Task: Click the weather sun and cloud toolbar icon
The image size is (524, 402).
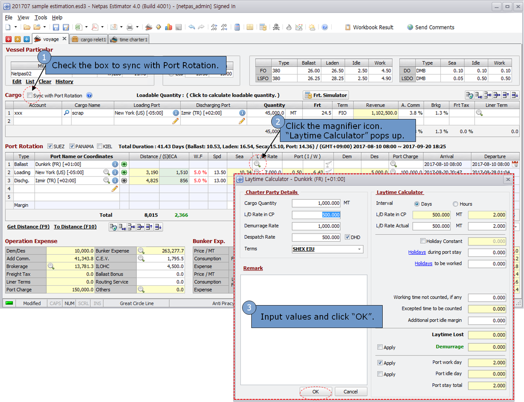Action: pos(312,27)
